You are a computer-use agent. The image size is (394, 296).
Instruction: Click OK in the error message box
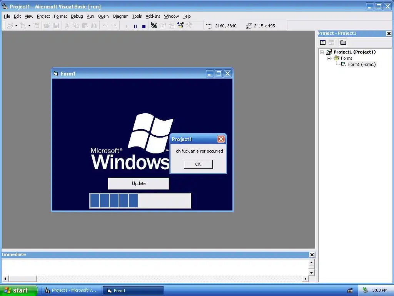coord(198,164)
